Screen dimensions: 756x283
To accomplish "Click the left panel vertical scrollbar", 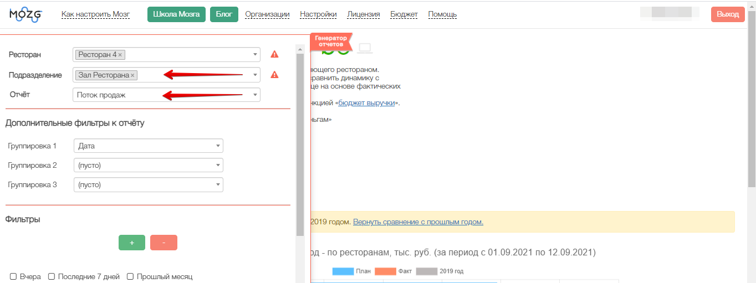I will pyautogui.click(x=300, y=144).
